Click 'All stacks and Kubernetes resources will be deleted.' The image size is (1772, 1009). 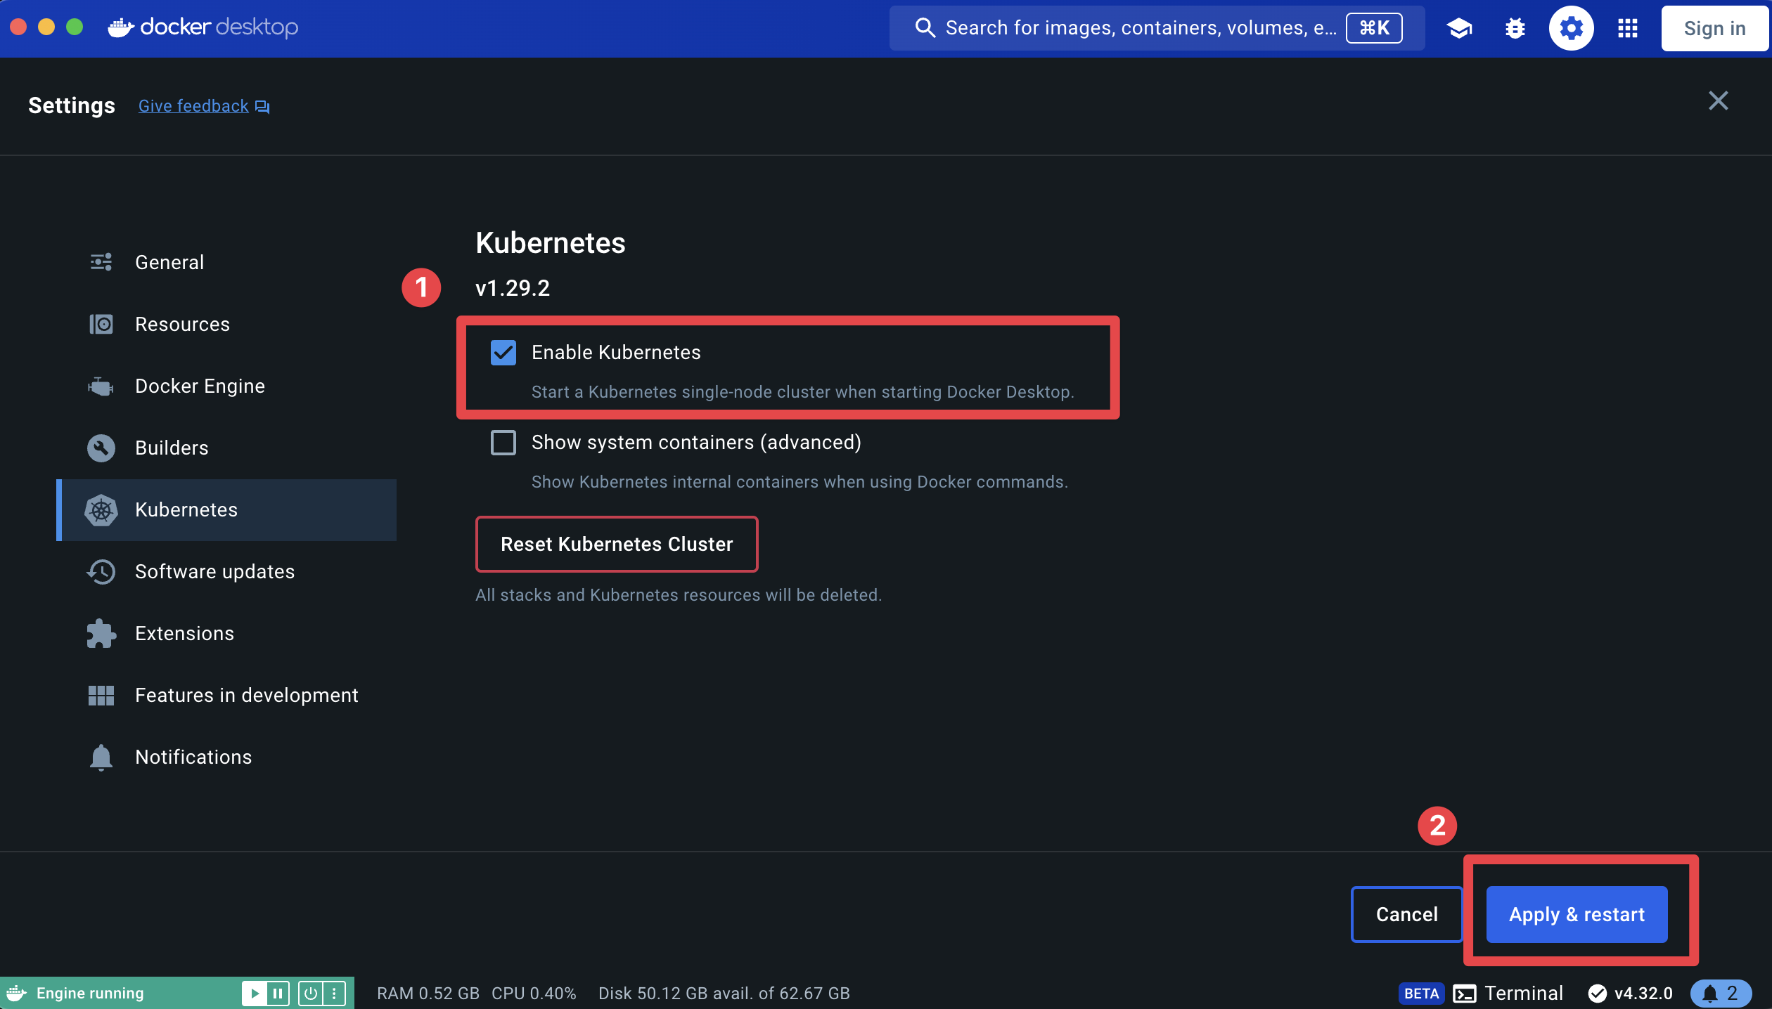click(679, 595)
